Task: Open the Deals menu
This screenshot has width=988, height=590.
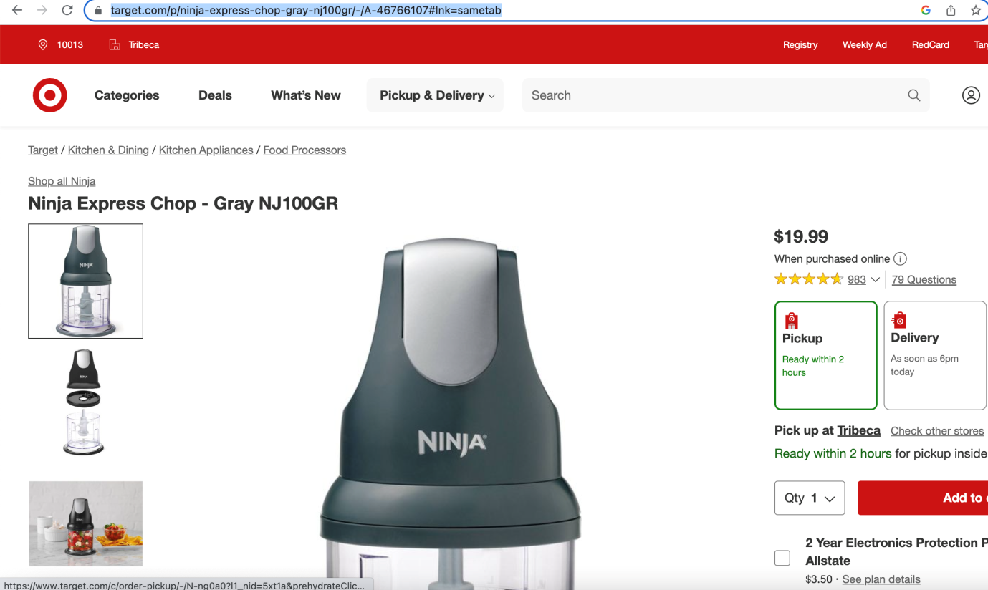Action: tap(215, 95)
